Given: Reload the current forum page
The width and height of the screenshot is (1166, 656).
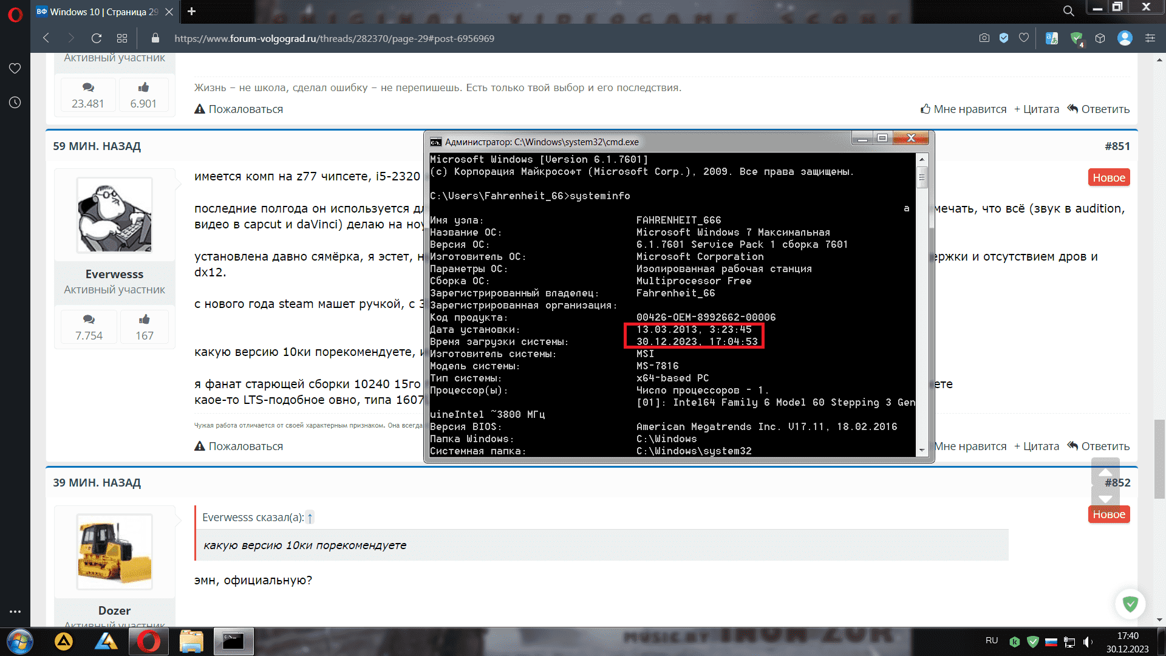Looking at the screenshot, I should (97, 38).
